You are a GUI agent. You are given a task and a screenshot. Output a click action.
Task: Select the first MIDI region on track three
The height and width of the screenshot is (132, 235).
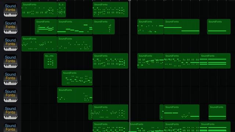pos(39,44)
